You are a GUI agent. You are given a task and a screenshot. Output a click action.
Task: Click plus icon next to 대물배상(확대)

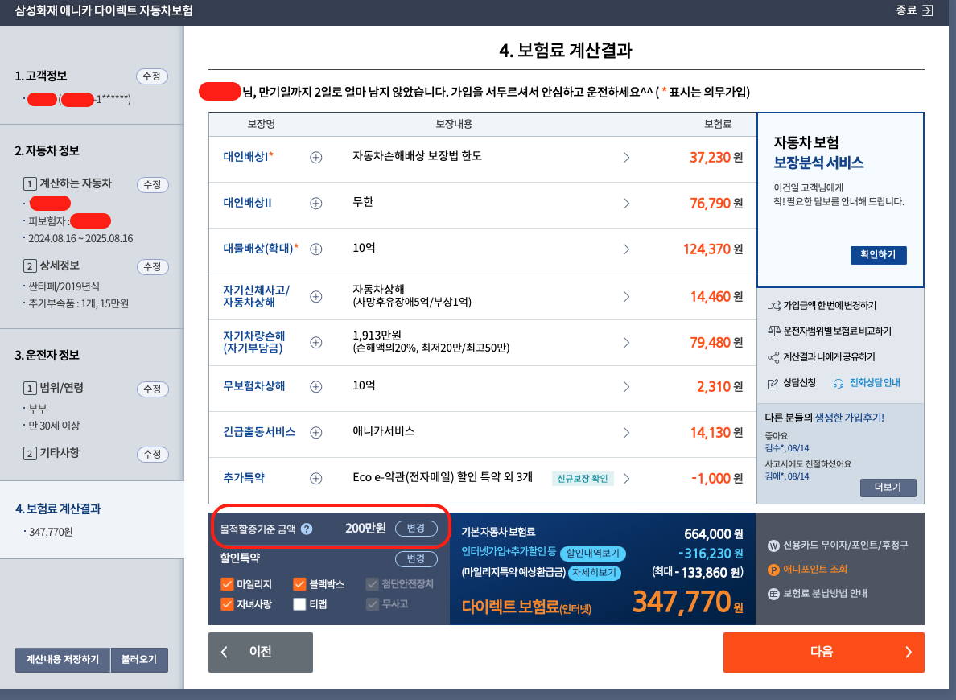(315, 249)
